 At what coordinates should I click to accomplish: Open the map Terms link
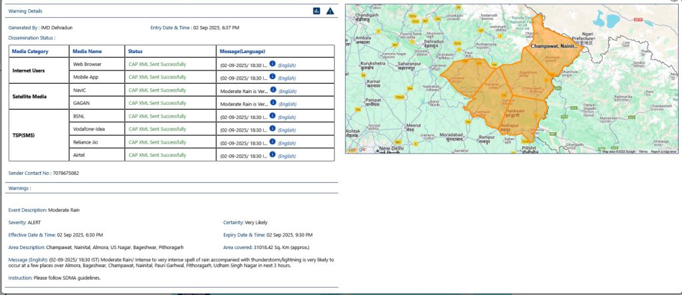[x=643, y=151]
